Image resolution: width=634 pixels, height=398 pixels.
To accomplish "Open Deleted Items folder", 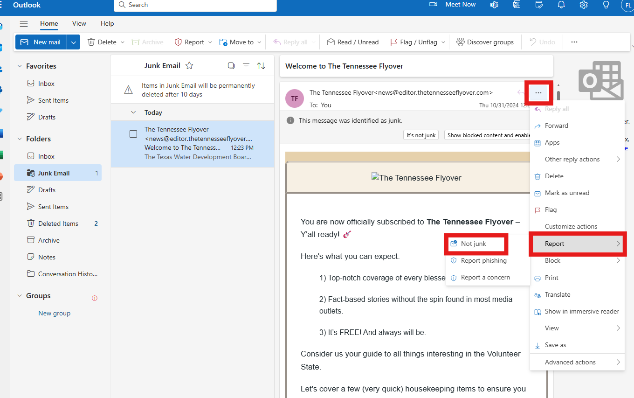I will (58, 223).
